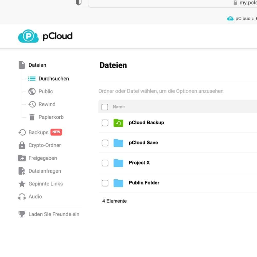Open Papierkorb in the sidebar
The width and height of the screenshot is (257, 257).
pos(51,117)
